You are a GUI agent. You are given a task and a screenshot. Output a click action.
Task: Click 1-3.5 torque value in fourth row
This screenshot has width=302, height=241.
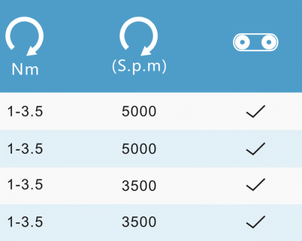pyautogui.click(x=25, y=222)
